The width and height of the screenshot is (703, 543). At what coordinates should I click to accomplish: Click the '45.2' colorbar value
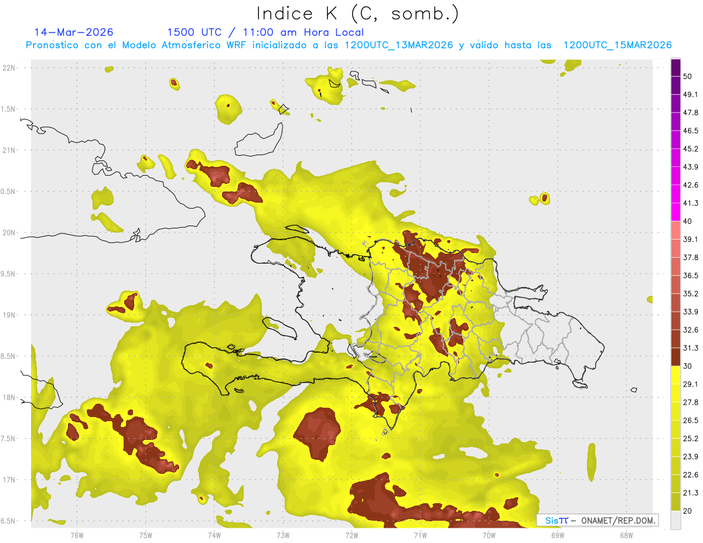tap(691, 149)
